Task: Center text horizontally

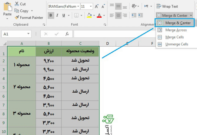Action: click(x=118, y=15)
